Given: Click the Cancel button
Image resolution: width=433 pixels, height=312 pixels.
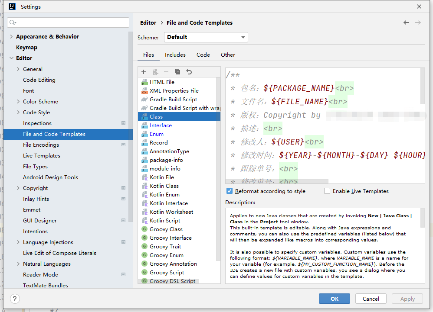Looking at the screenshot, I should pos(371,299).
